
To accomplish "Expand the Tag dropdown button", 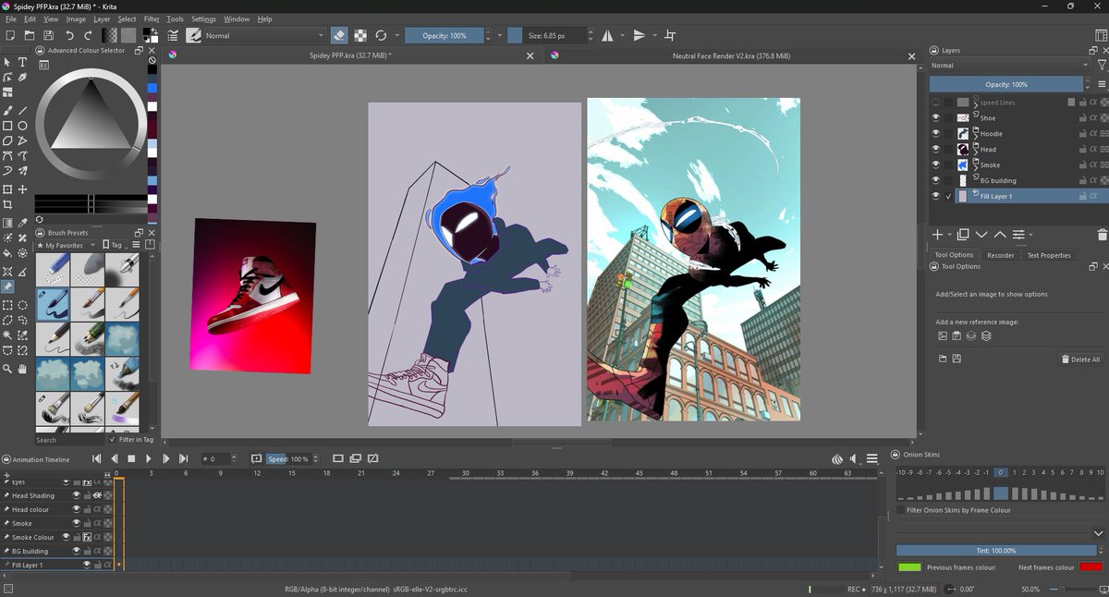I will coord(115,245).
